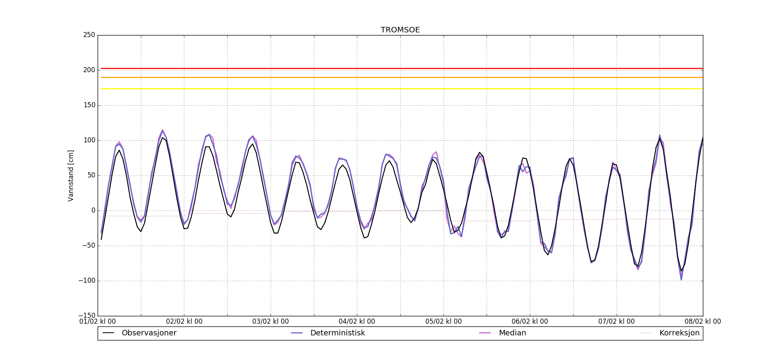Click the blue Deterministisk legend line
The height and width of the screenshot is (351, 781).
pyautogui.click(x=297, y=333)
